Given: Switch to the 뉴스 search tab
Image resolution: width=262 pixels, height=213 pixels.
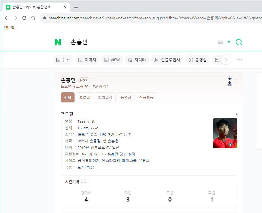Looking at the screenshot, I should (63, 60).
